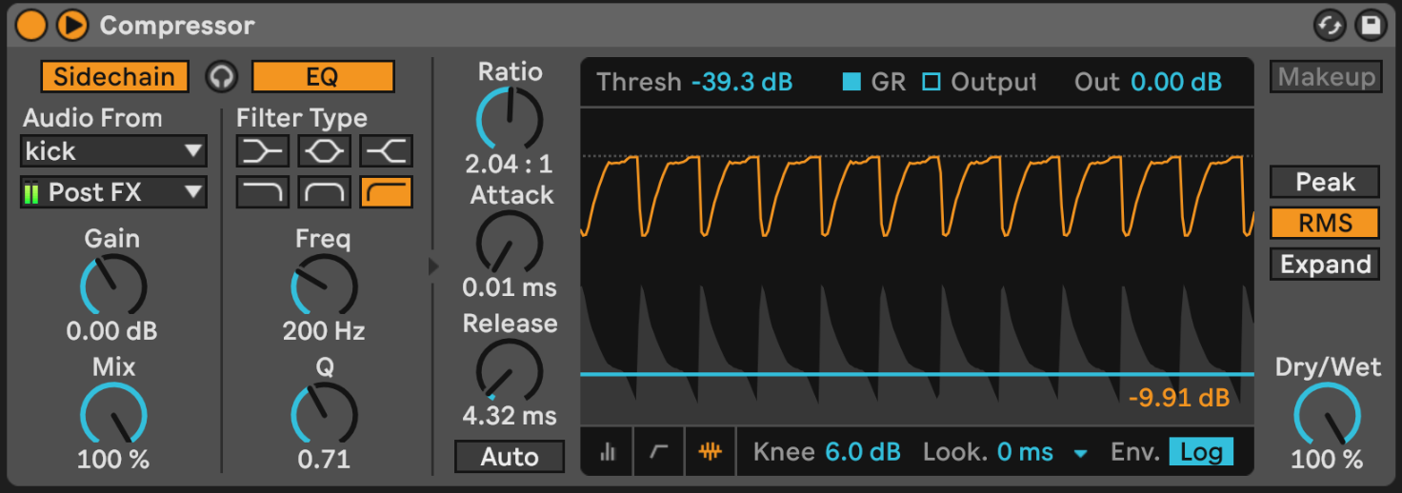Toggle sidechain headphone listen icon

coord(221,77)
